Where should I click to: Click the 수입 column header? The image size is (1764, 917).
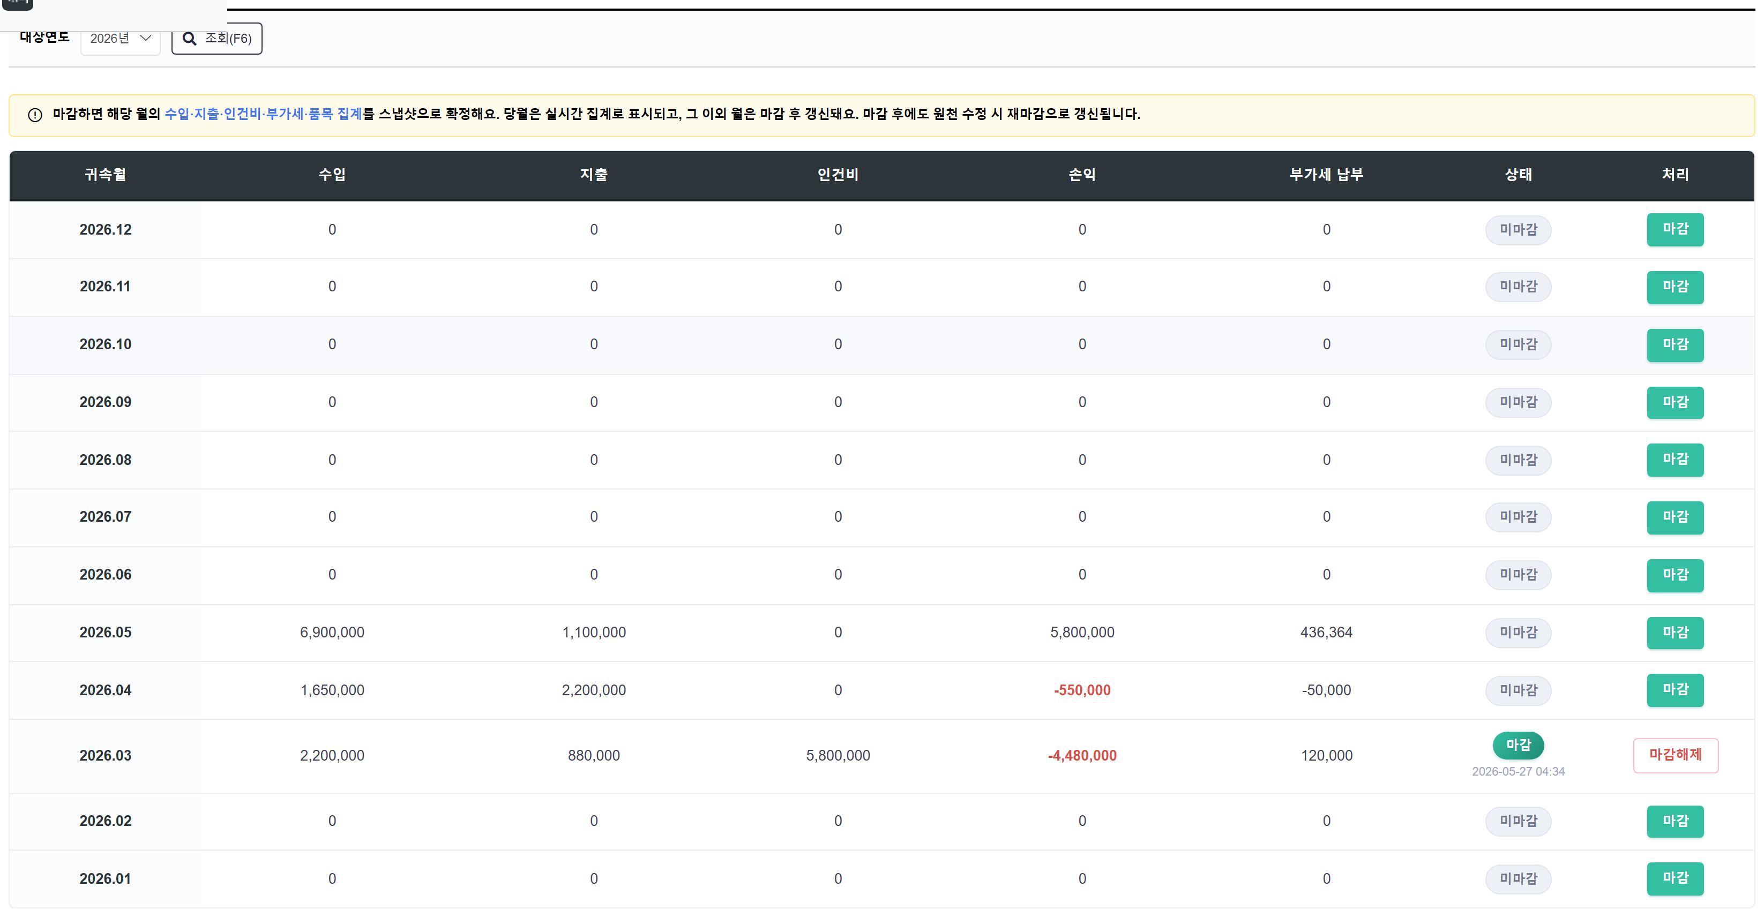pos(332,175)
